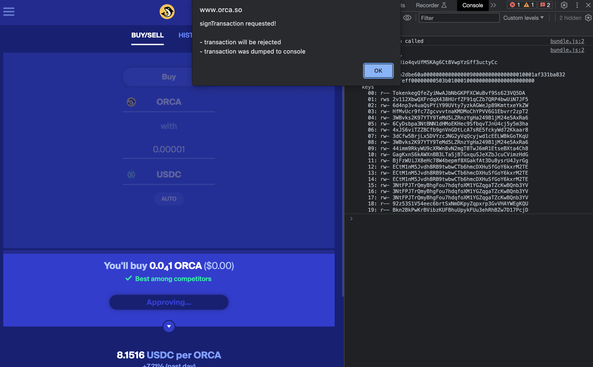
Task: Click key row 19 Bkn2BkPwKrBVibzKUFBhuUpykFUu3ehRhBZw7D17PcjD
Action: click(x=448, y=210)
